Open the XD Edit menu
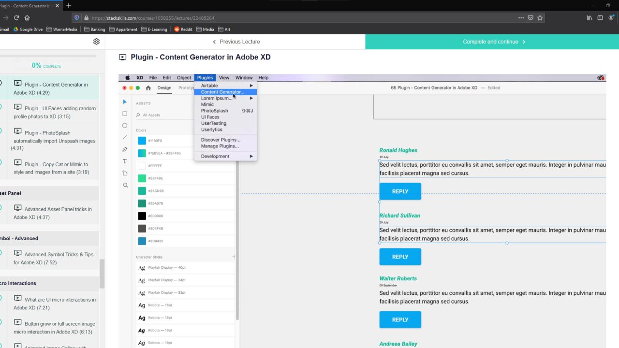 (167, 77)
